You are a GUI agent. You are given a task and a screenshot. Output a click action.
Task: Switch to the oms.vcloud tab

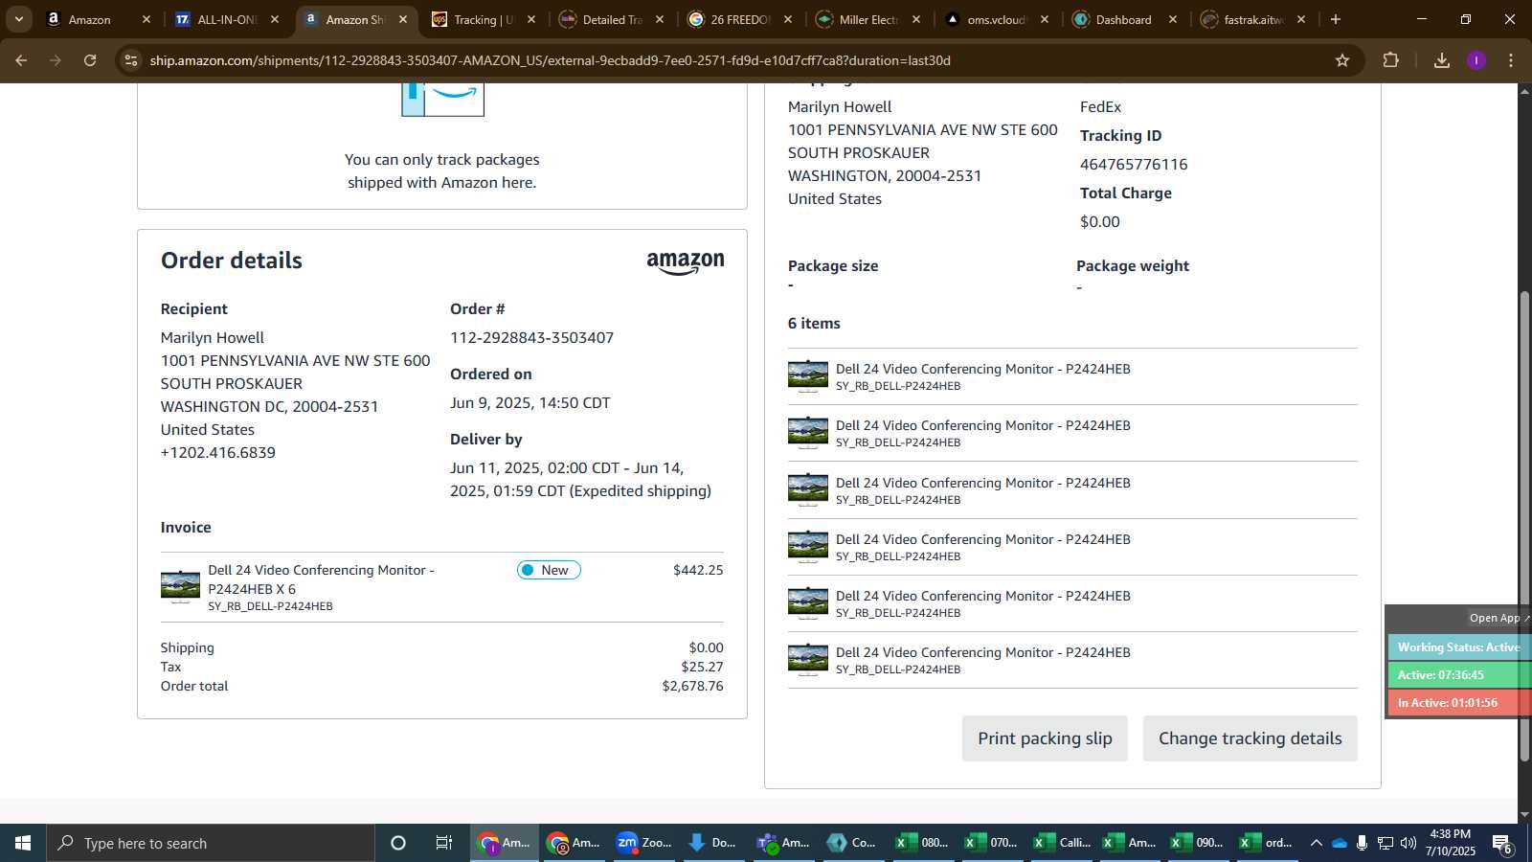996,19
